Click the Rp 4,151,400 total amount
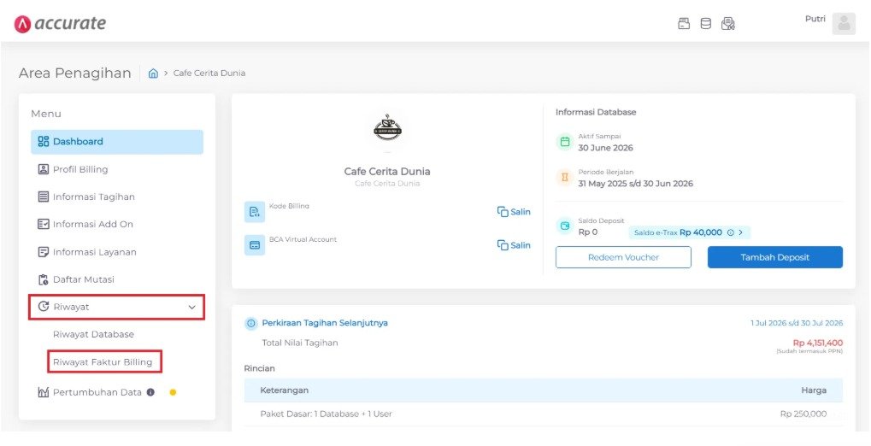The height and width of the screenshot is (446, 871). (818, 343)
